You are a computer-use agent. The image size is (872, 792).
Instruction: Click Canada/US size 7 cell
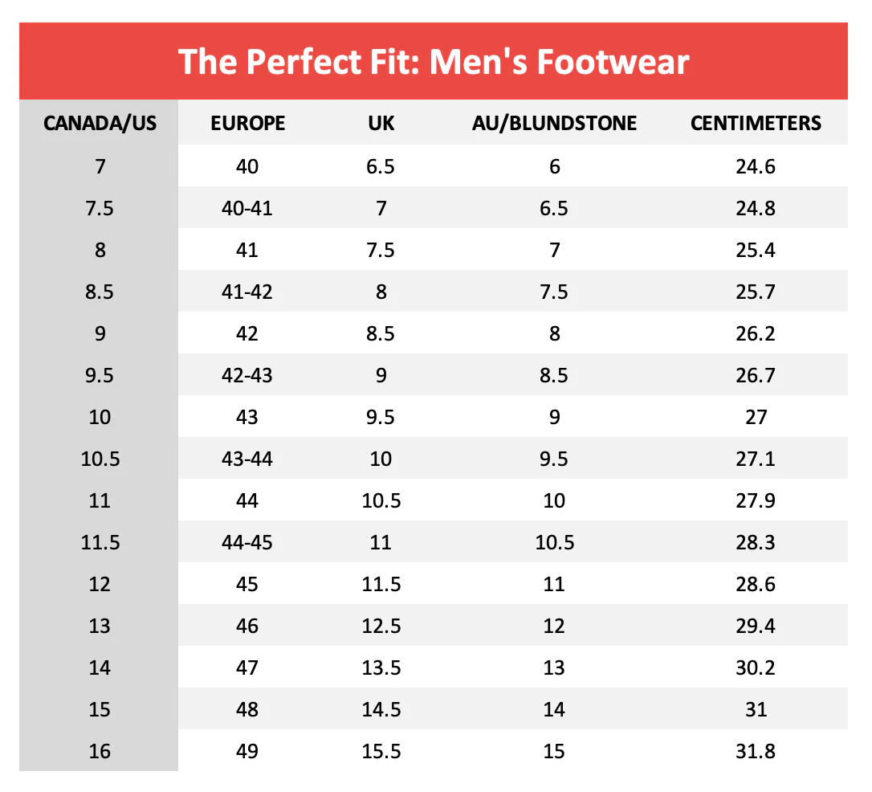[x=100, y=167]
